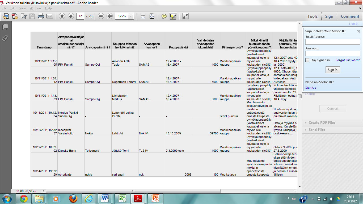Click the Password input field

[333, 53]
